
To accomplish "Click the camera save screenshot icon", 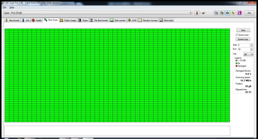I will click(227, 13).
